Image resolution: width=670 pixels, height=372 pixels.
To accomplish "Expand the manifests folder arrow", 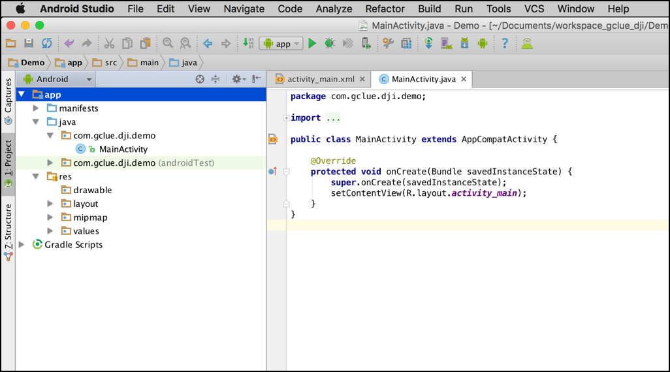I will click(36, 108).
